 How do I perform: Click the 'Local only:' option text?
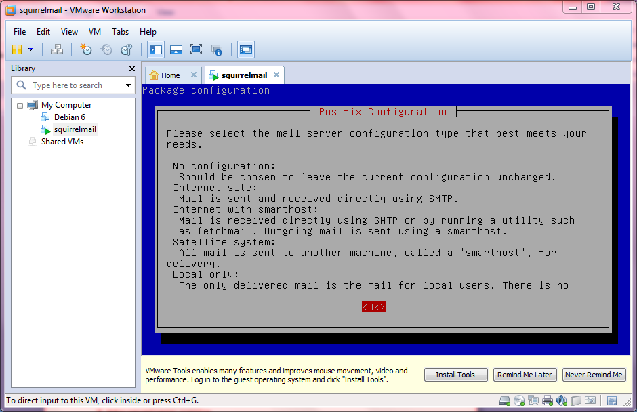click(x=205, y=274)
